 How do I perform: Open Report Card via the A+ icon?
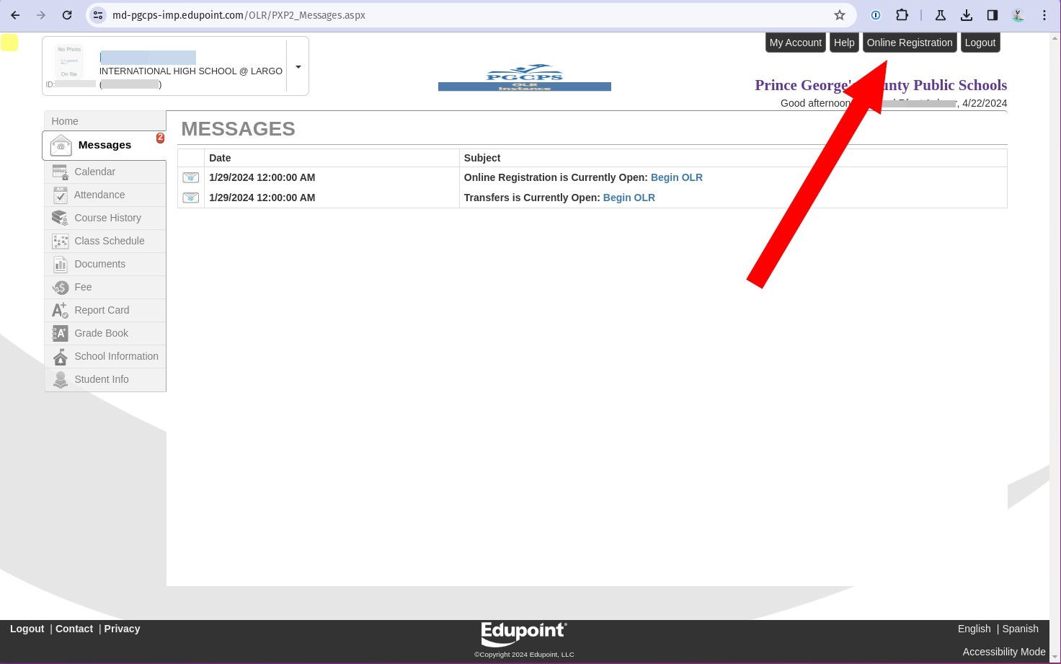pyautogui.click(x=61, y=310)
